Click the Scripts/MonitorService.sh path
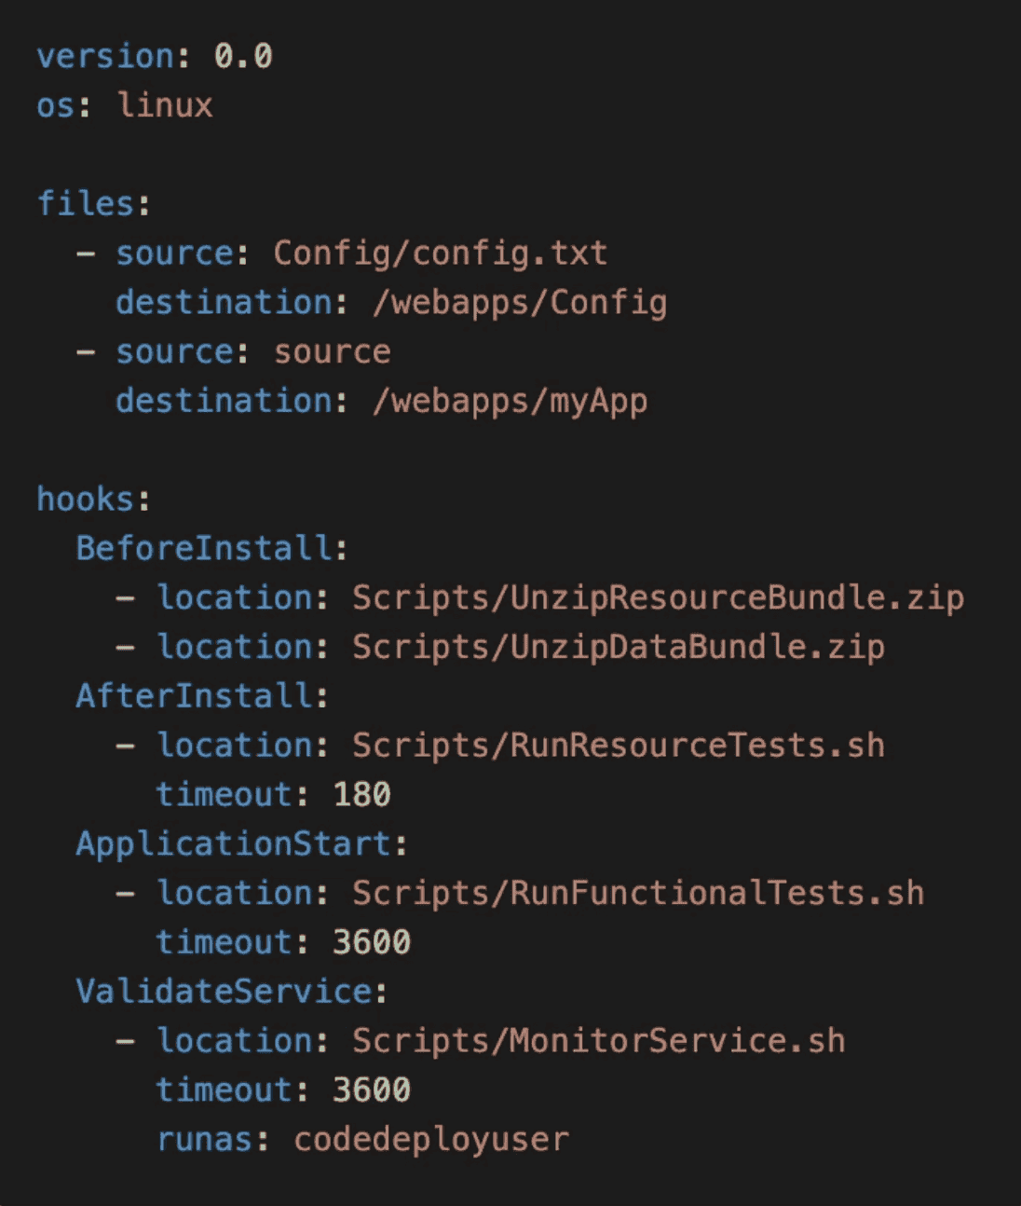The height and width of the screenshot is (1206, 1021). pos(598,1041)
